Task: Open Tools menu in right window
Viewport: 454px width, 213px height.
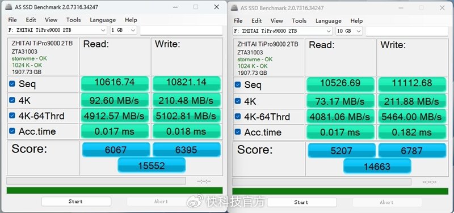Action: click(x=299, y=21)
